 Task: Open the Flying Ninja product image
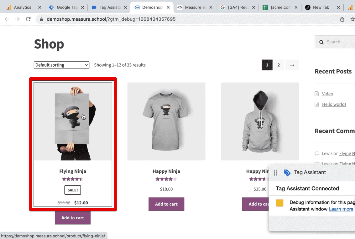[x=73, y=121]
